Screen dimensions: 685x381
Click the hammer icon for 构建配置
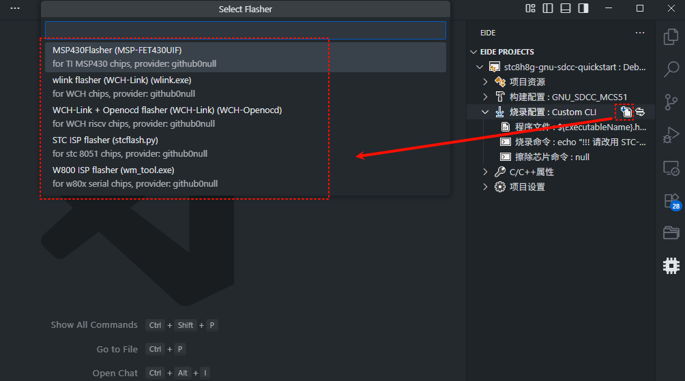(500, 97)
